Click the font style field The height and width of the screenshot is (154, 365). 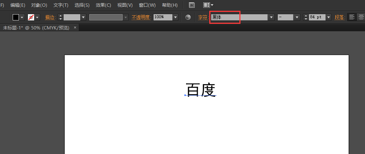pos(285,17)
